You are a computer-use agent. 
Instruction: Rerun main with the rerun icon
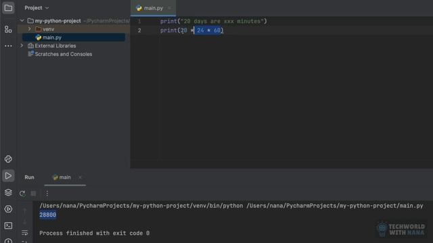22,194
